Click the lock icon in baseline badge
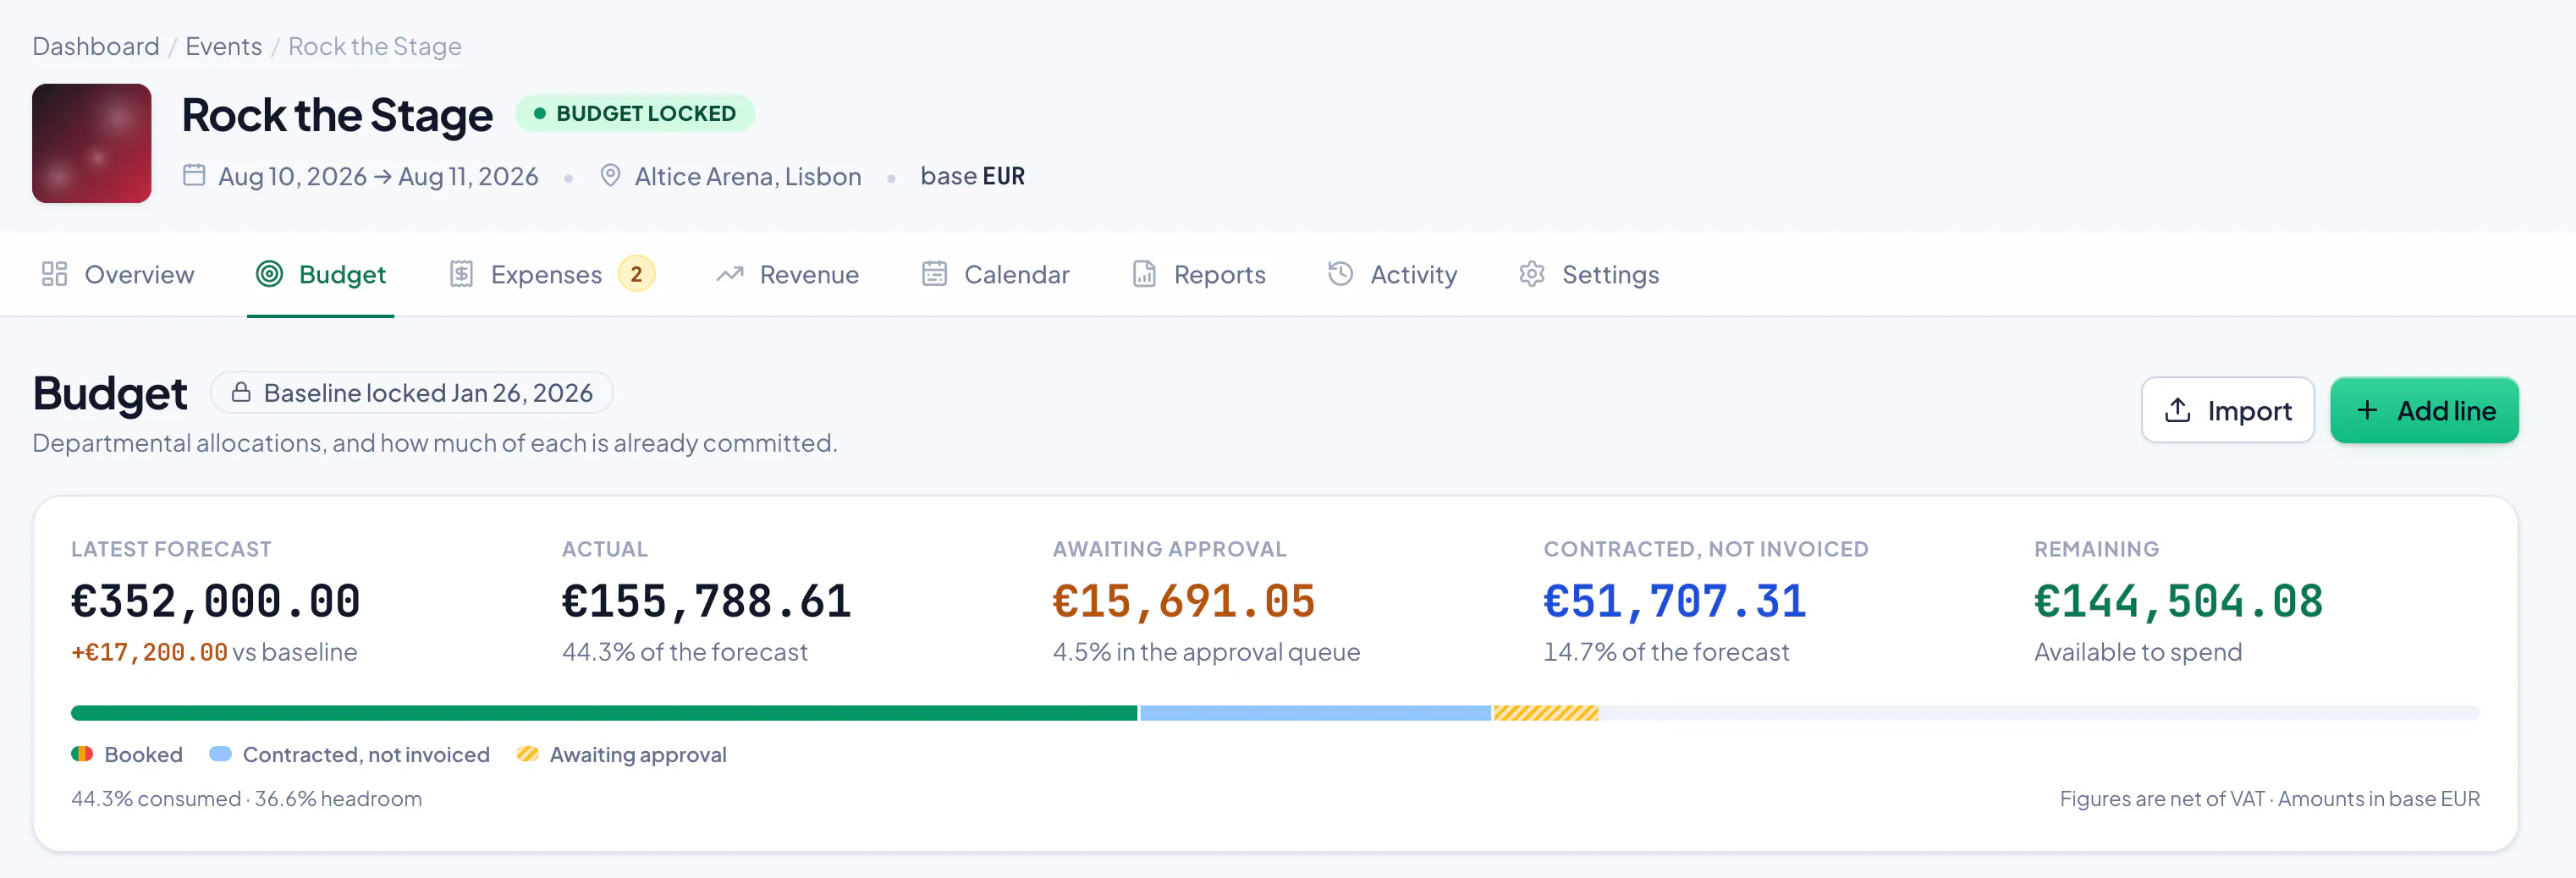Image resolution: width=2576 pixels, height=878 pixels. (241, 392)
